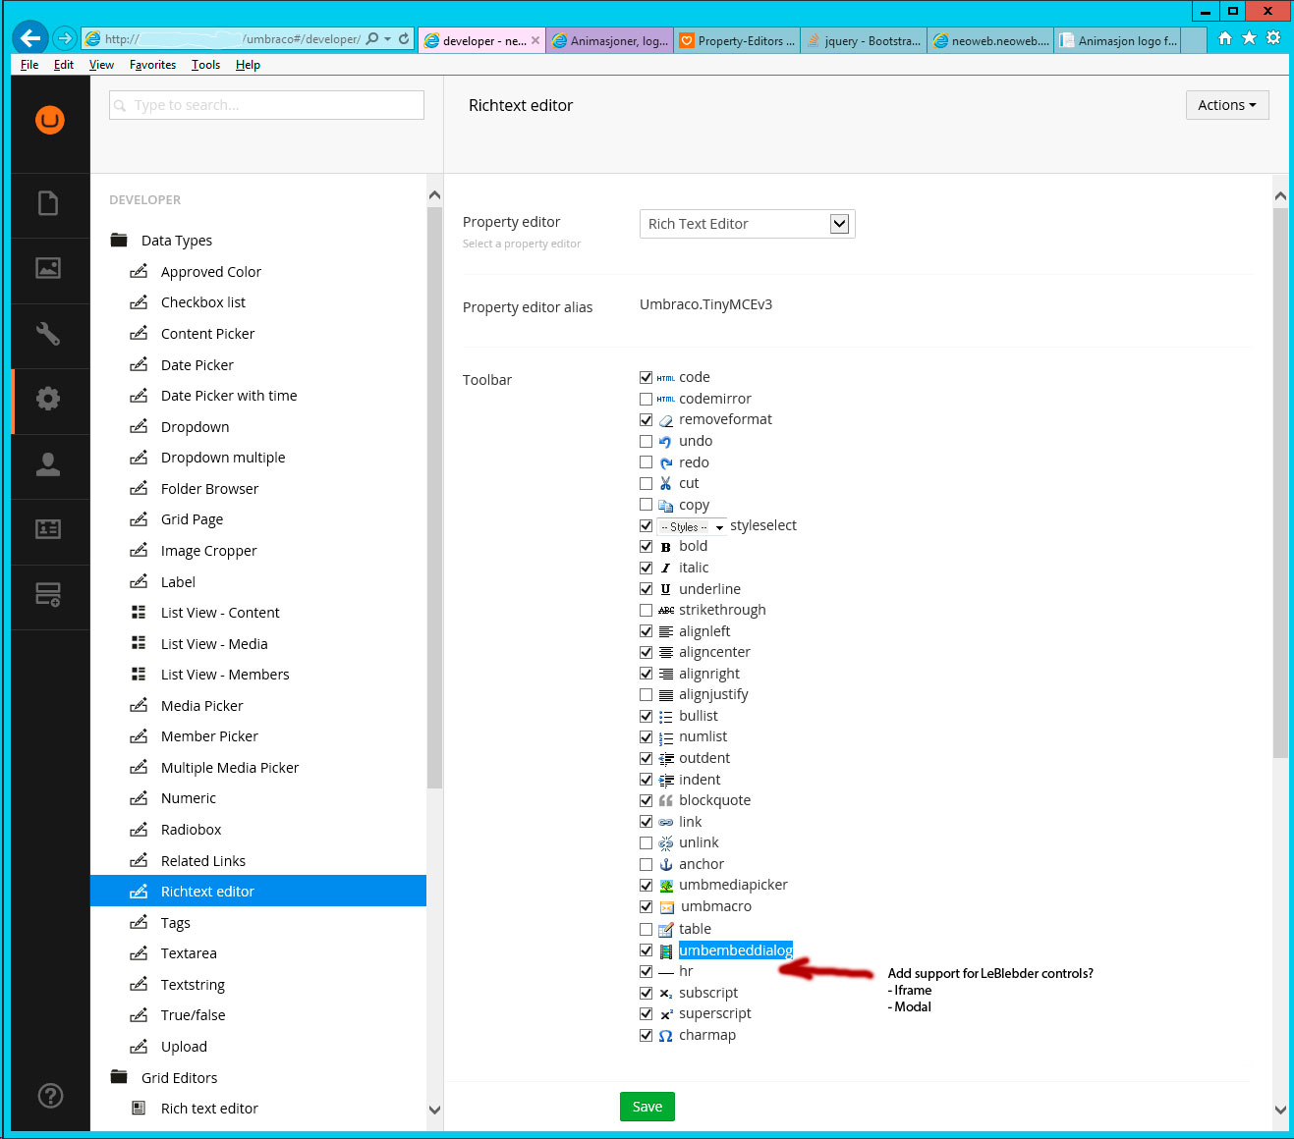Close the developer browser tab
Viewport: 1294px width, 1139px height.
(535, 40)
